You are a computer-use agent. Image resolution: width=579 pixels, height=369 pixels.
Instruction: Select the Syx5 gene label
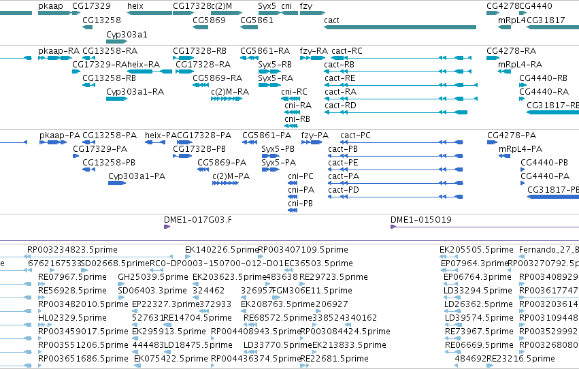267,6
